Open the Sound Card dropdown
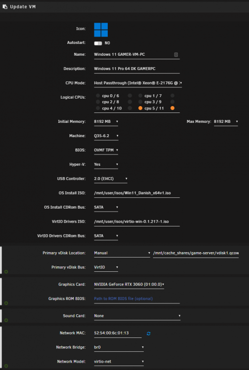This screenshot has height=370, width=249. pos(137,316)
